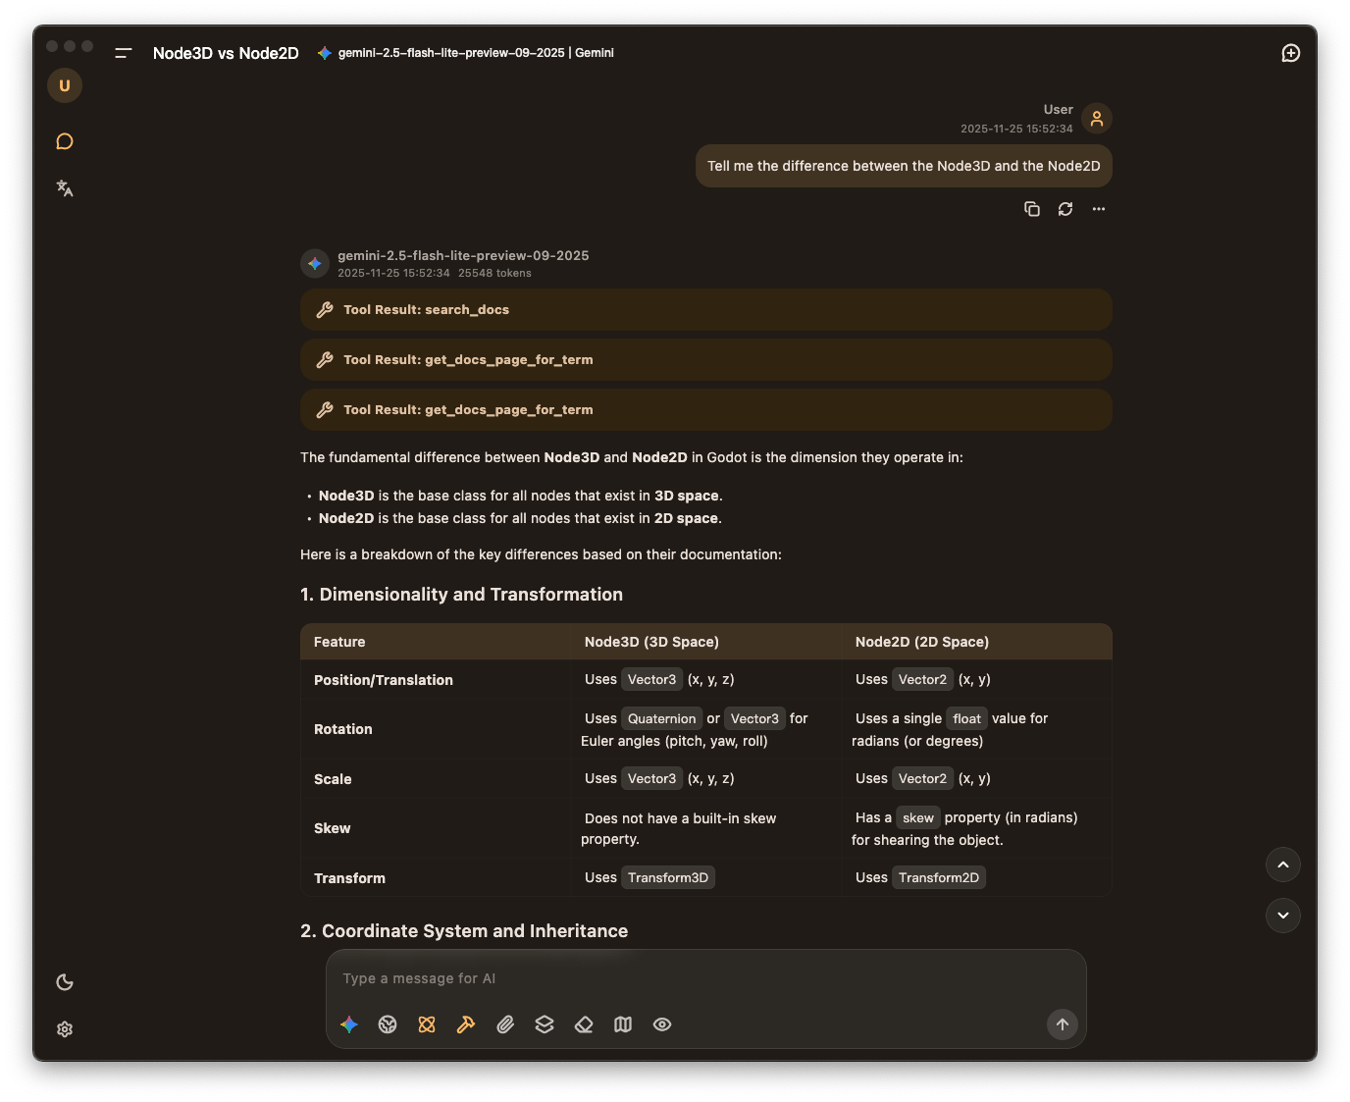This screenshot has width=1350, height=1102.
Task: Toggle the sidebar with the menu icon
Action: (x=124, y=53)
